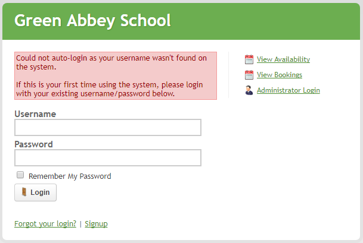Click the green header banner area
363x243 pixels.
coord(268,21)
